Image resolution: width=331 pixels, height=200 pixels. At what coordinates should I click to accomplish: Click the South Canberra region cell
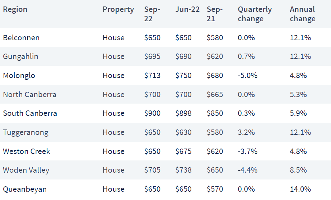point(30,113)
